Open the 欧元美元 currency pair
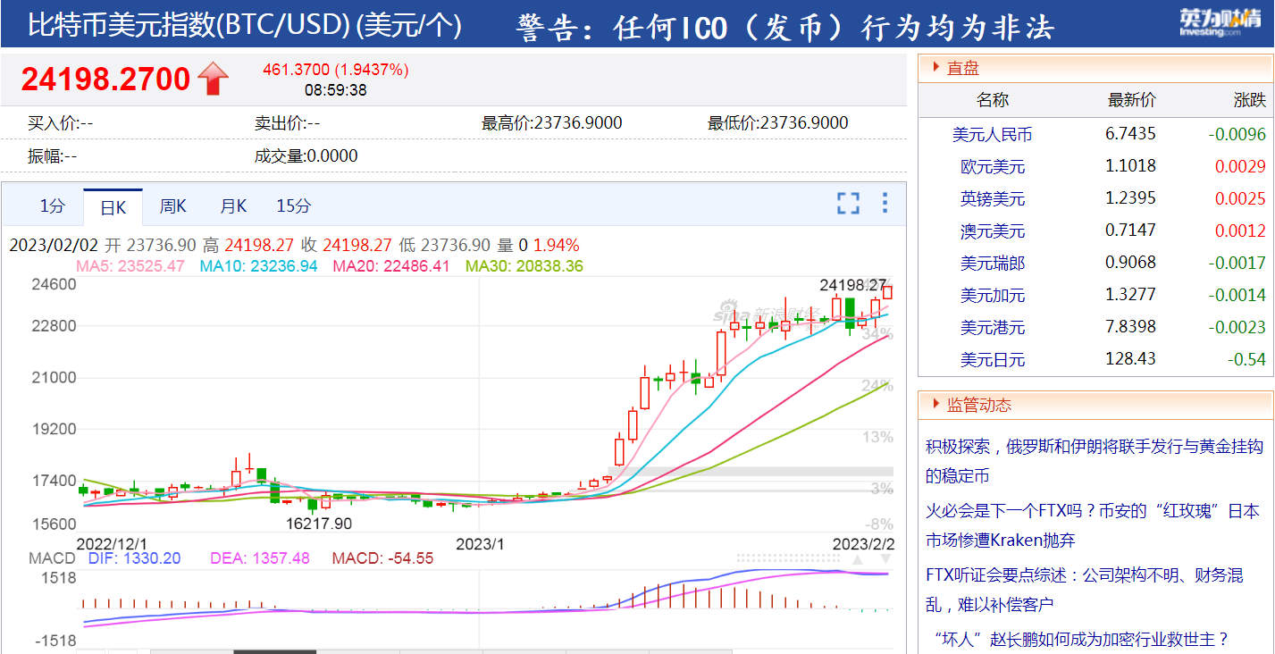The height and width of the screenshot is (654, 1275). point(992,166)
